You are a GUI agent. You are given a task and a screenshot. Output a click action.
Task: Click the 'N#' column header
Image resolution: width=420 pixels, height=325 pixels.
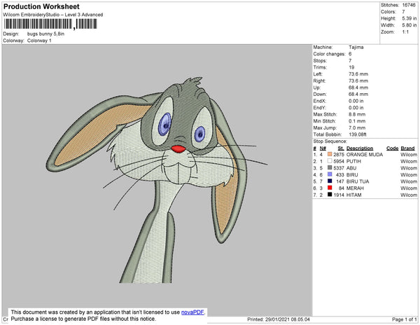click(x=323, y=148)
